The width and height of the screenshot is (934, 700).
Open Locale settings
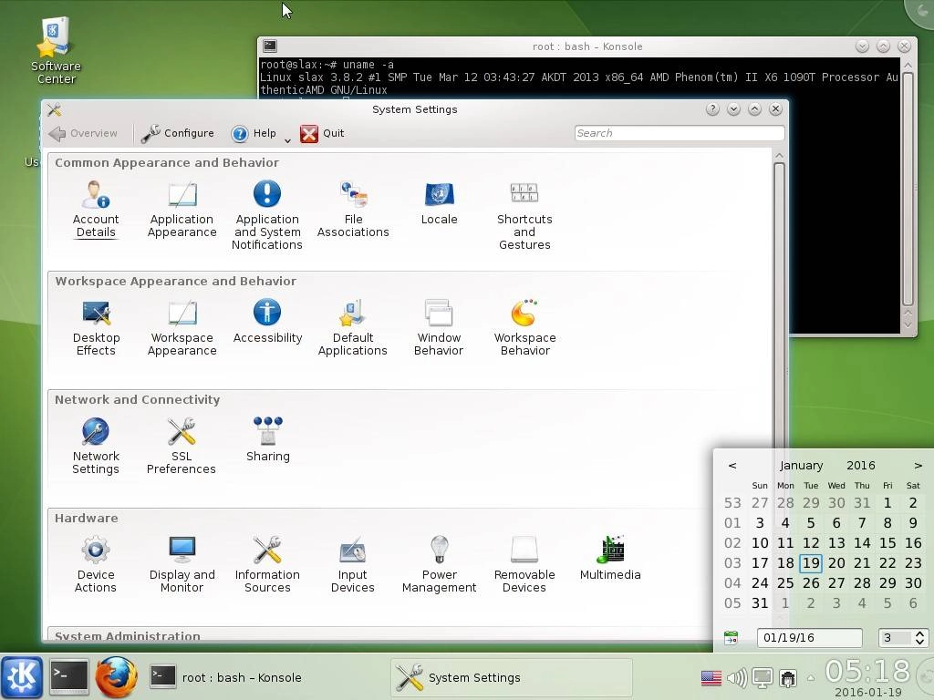(439, 203)
